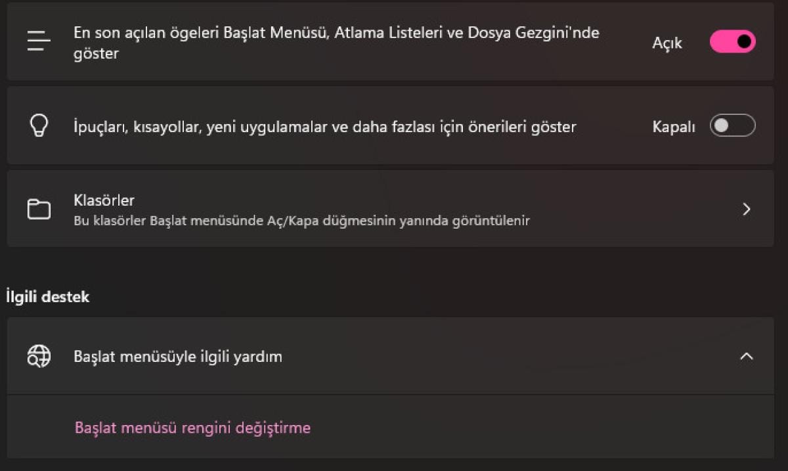Viewport: 788px width, 471px height.
Task: Collapse the Başlat menüsüyle ilgili yardım section
Action: (746, 356)
